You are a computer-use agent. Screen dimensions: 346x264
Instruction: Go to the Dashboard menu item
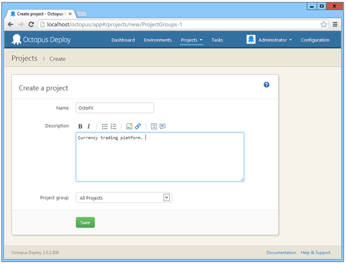pos(123,40)
